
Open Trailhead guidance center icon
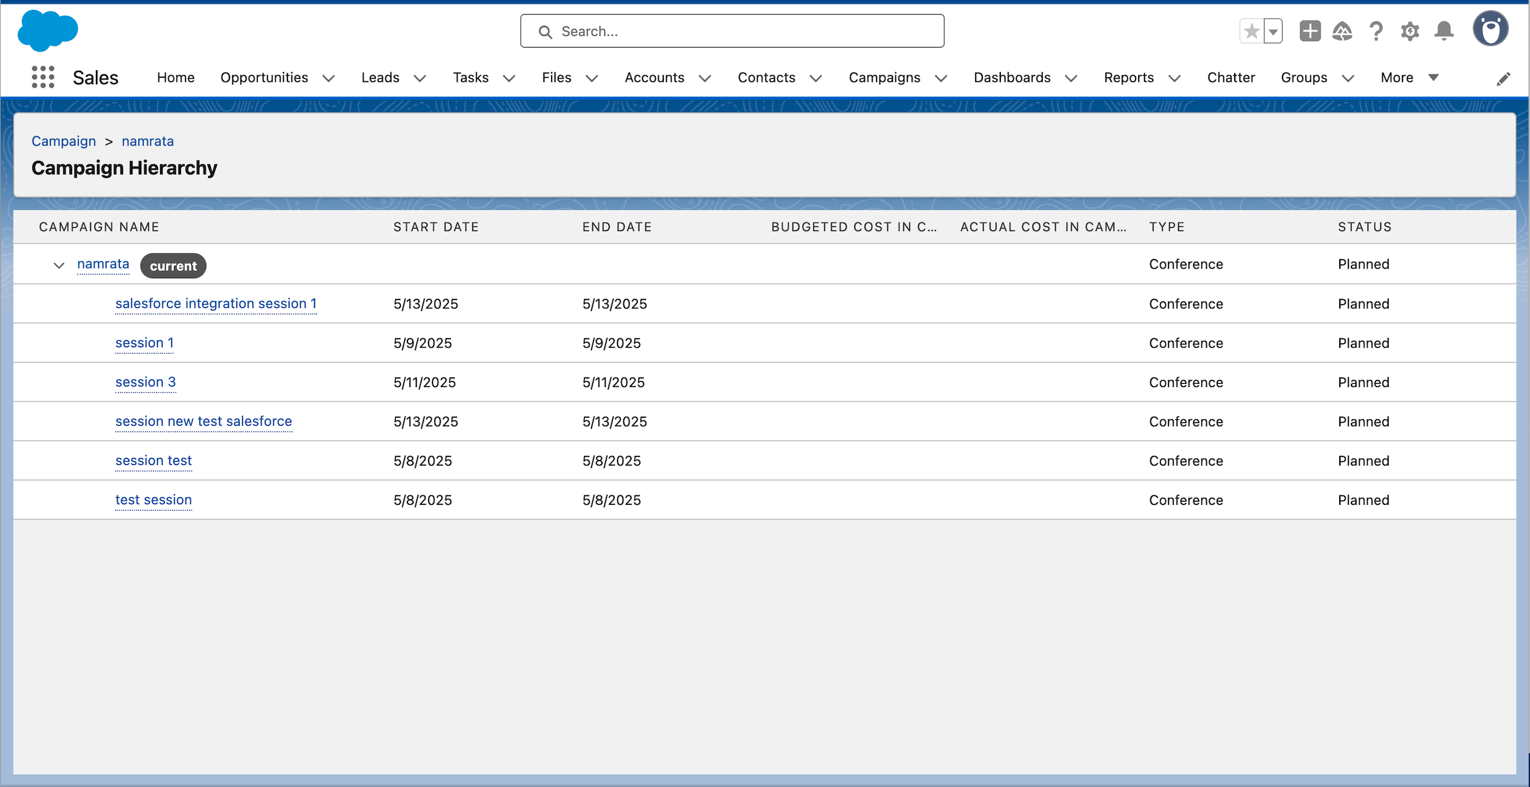[1342, 31]
